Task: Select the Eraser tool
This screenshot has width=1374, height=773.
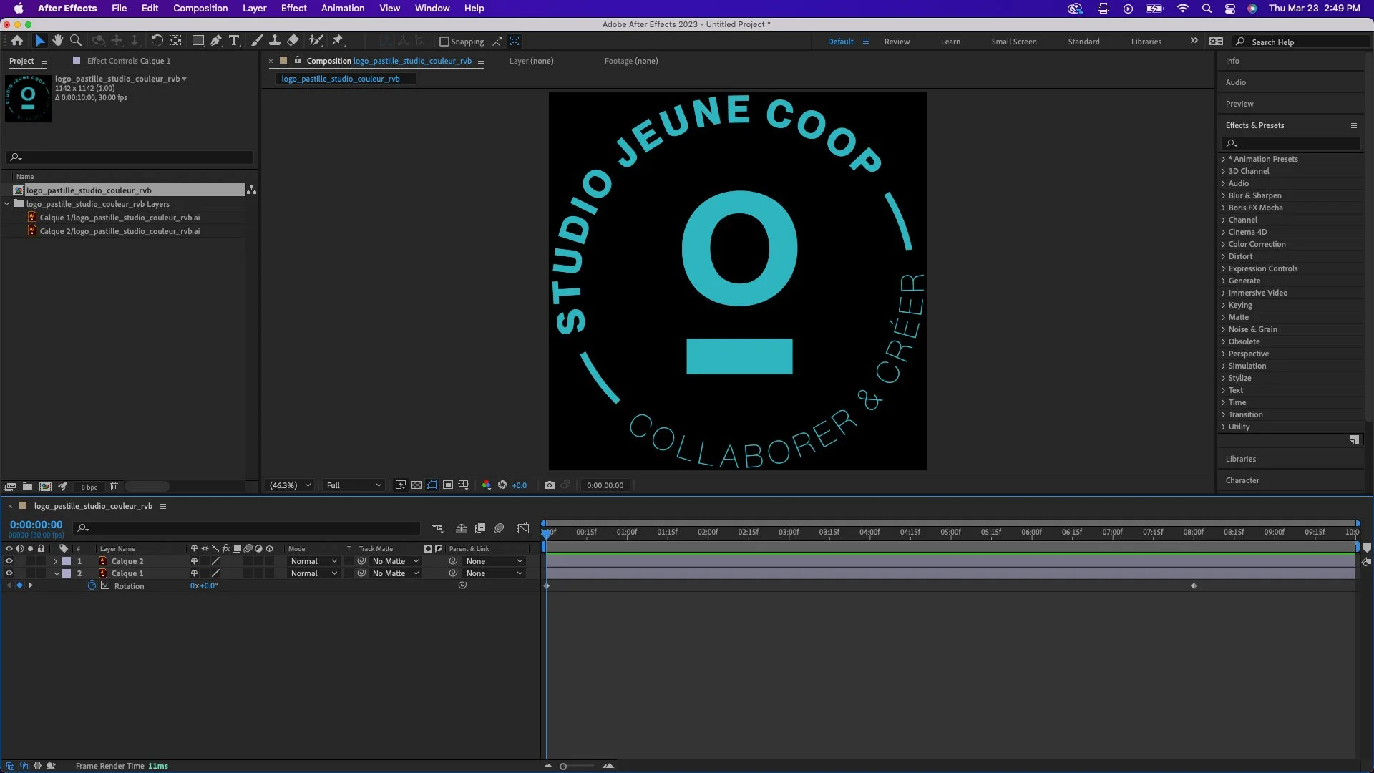Action: (293, 41)
